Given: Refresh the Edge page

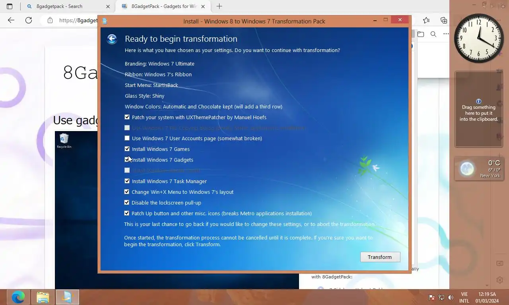Looking at the screenshot, I should coord(29,20).
